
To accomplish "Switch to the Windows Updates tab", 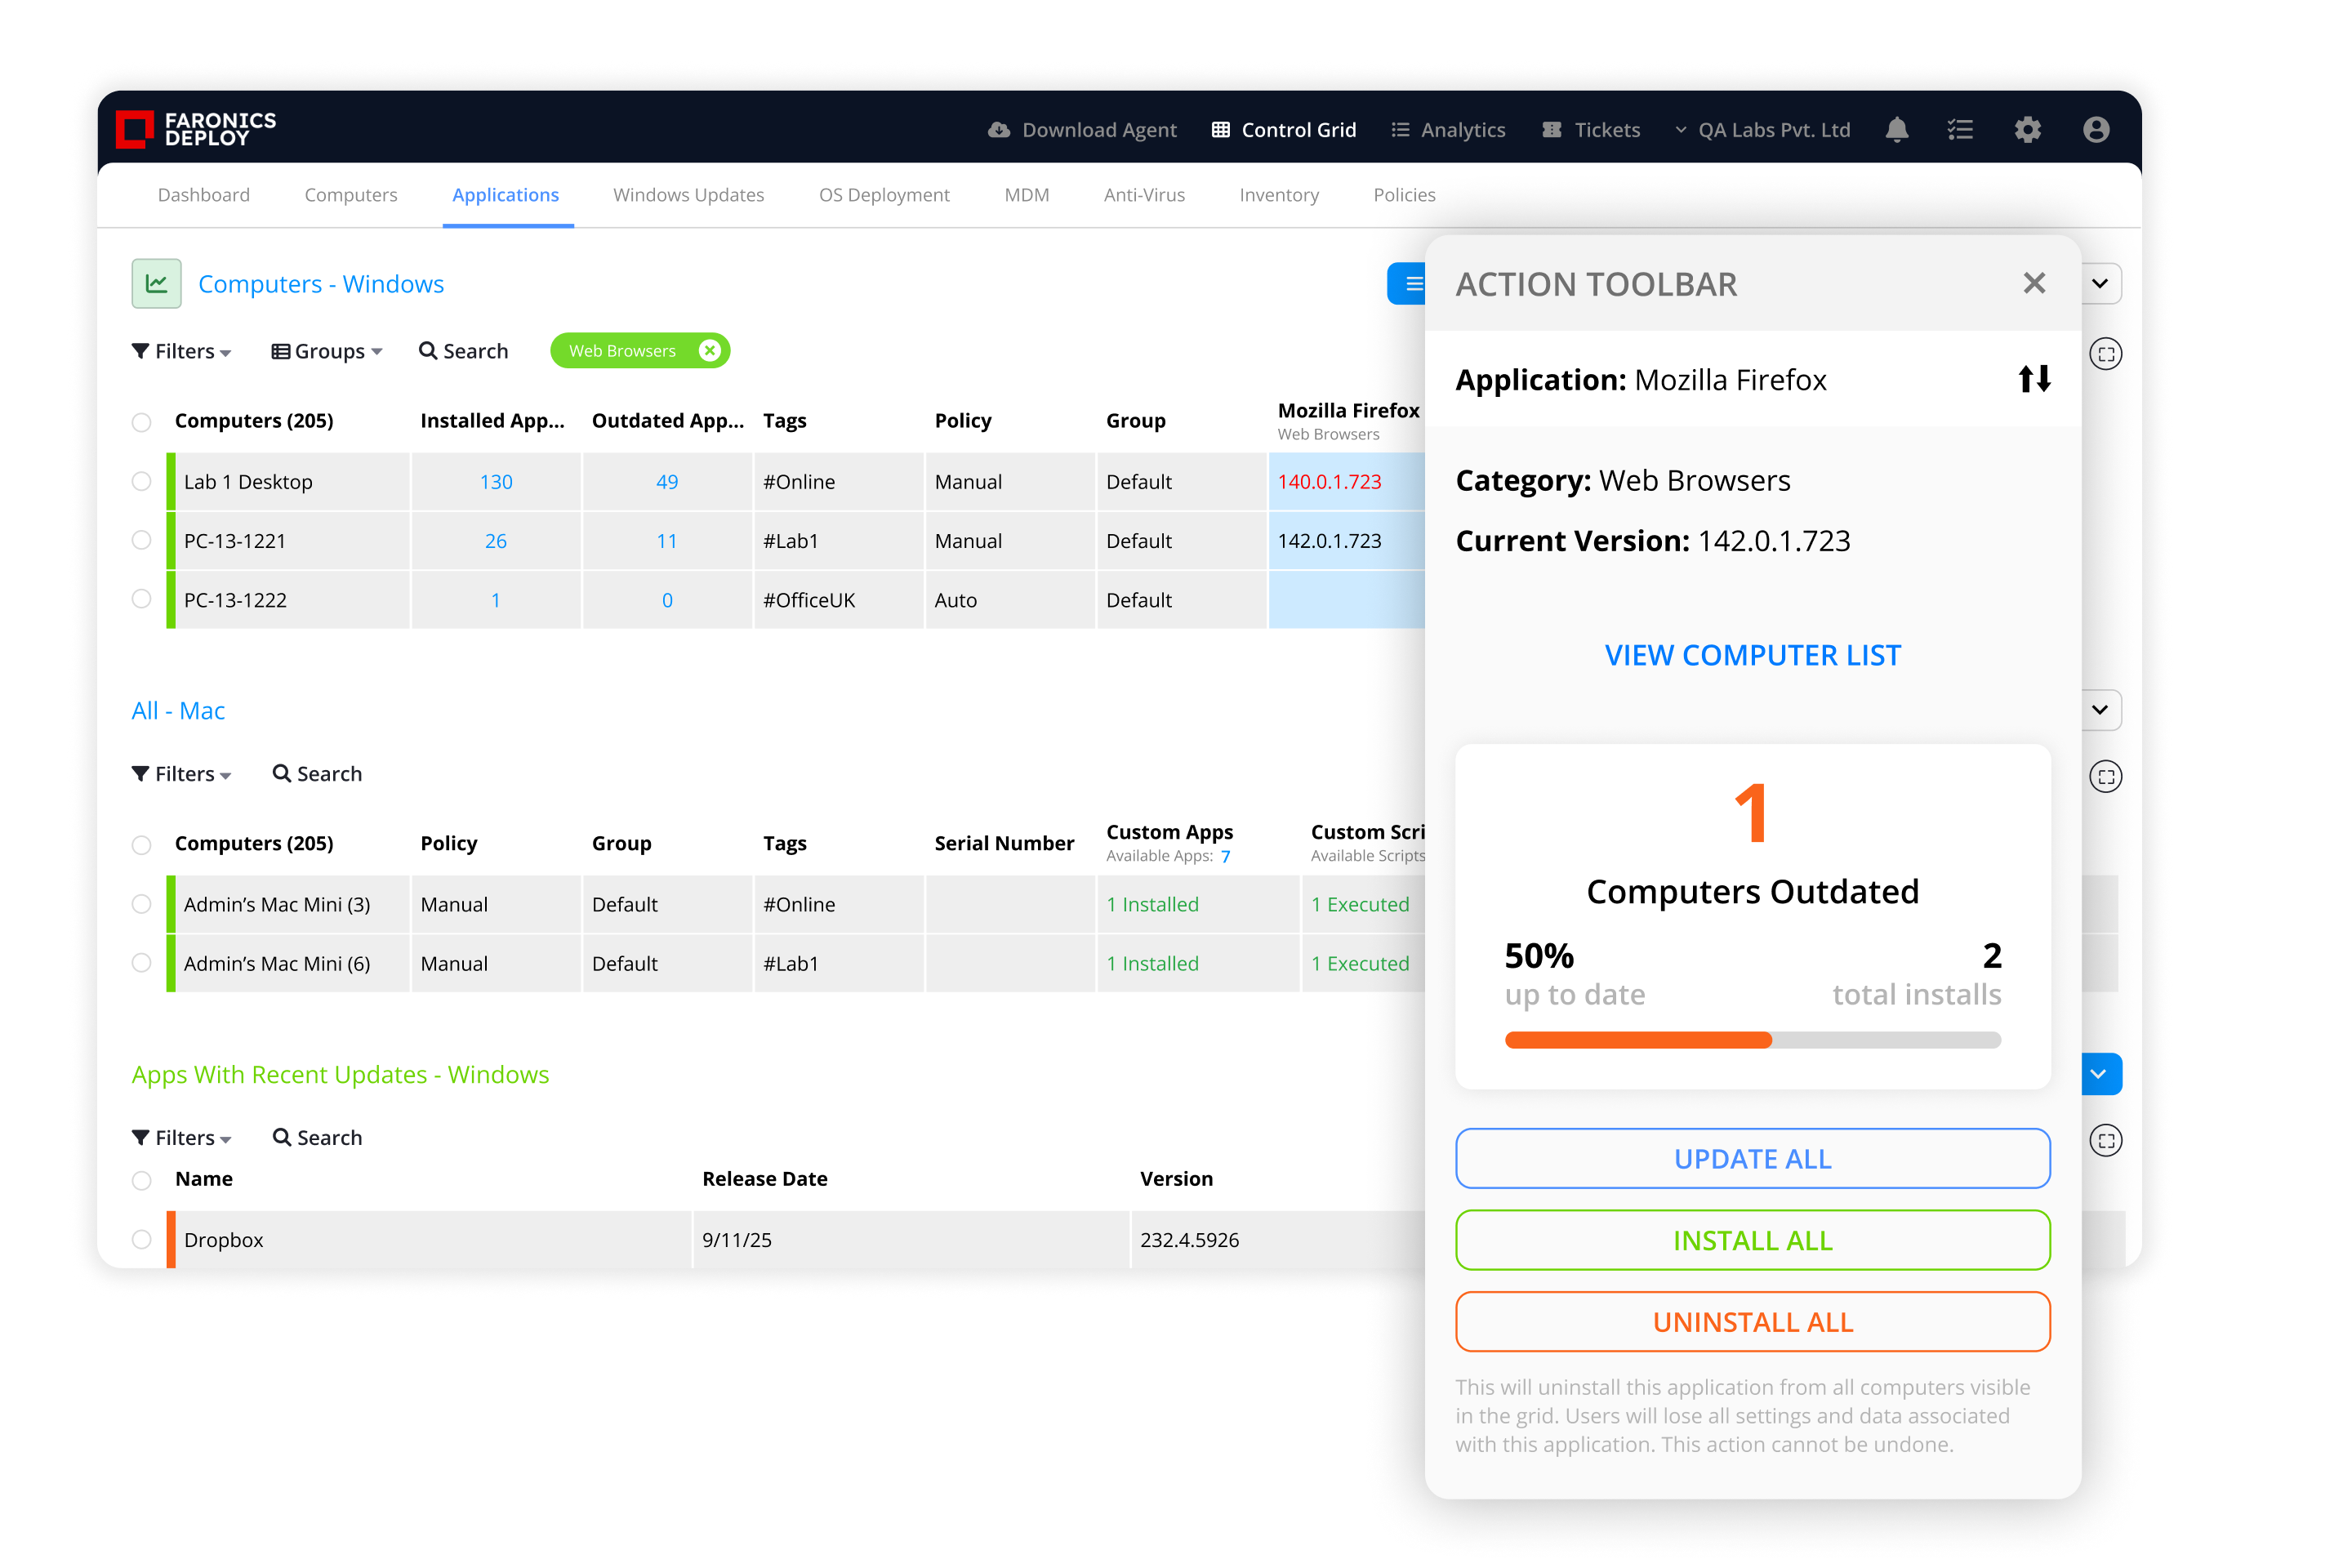I will coord(688,195).
